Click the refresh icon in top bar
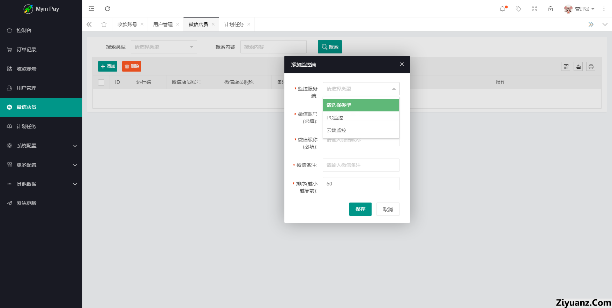Image resolution: width=612 pixels, height=308 pixels. (x=107, y=9)
